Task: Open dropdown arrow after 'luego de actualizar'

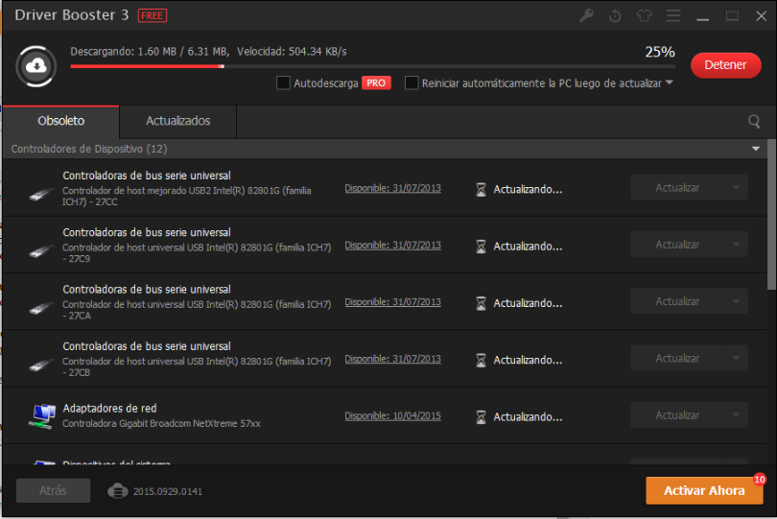Action: click(x=669, y=83)
